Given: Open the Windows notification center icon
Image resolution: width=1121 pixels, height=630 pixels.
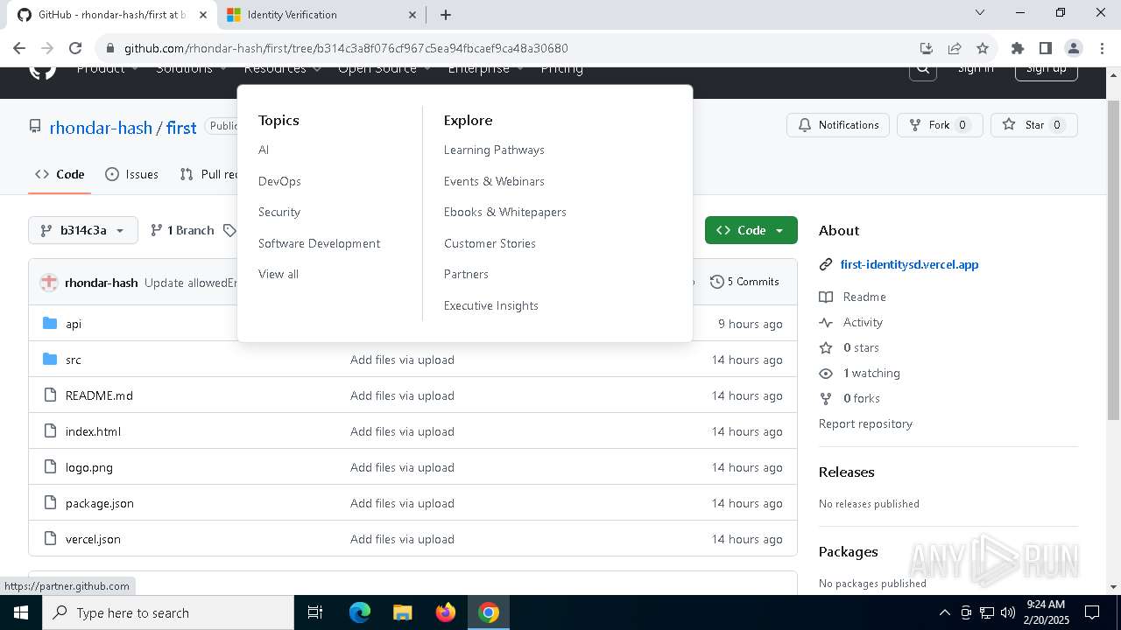Looking at the screenshot, I should [1092, 612].
